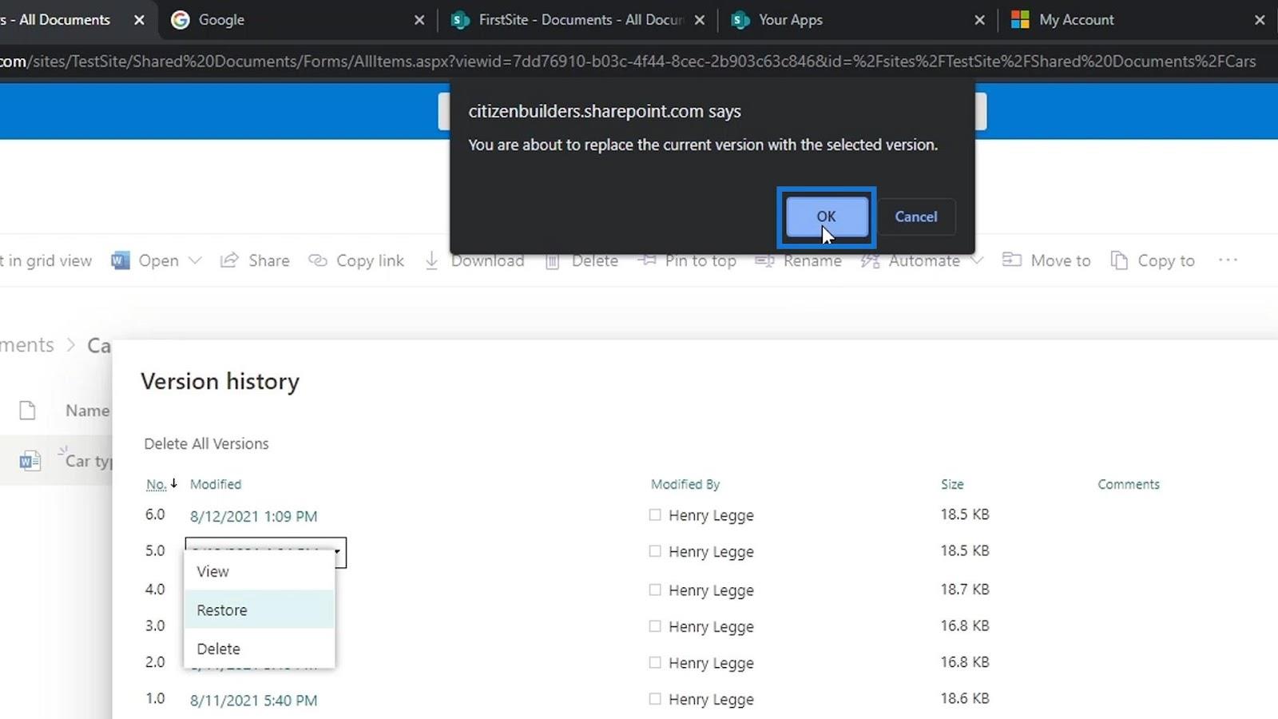Switch to the Your Apps tab

coord(790,20)
